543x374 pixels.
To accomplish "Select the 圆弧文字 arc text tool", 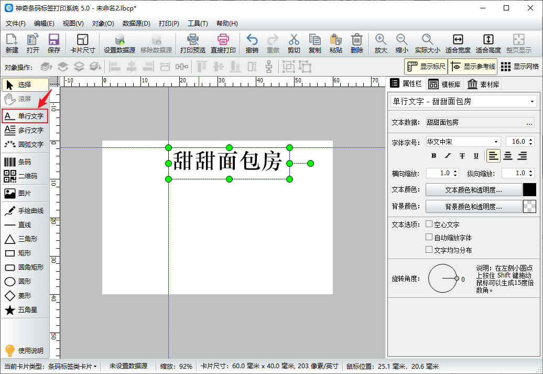I will 25,144.
